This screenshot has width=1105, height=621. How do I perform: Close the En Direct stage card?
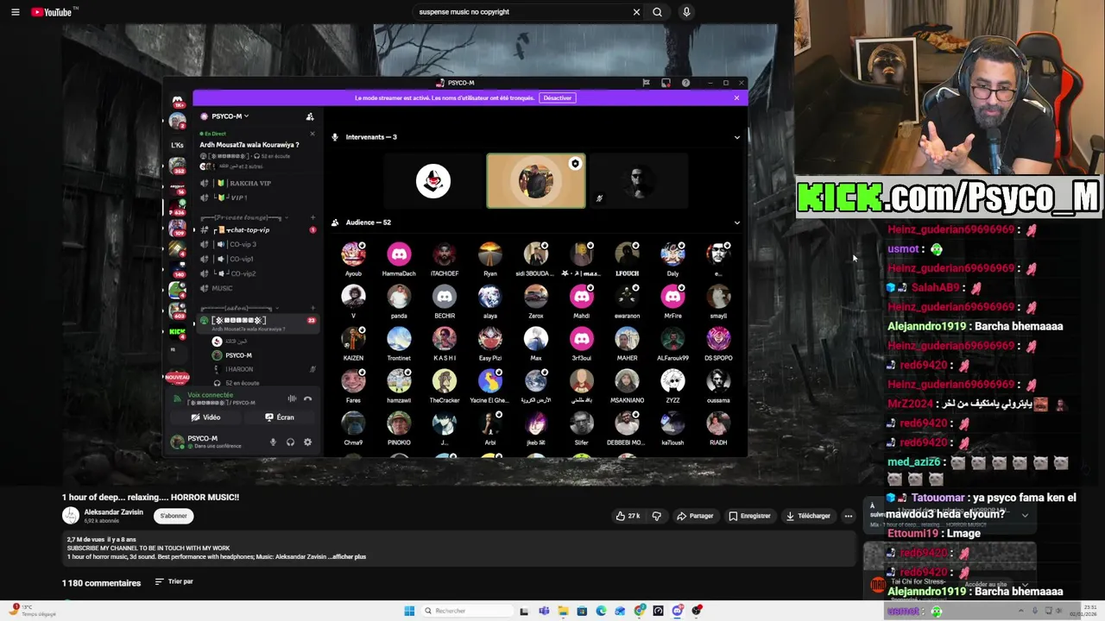tap(312, 134)
